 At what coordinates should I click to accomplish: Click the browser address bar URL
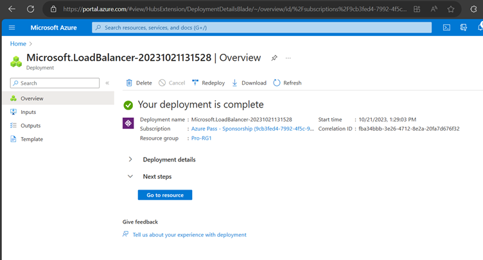point(234,9)
